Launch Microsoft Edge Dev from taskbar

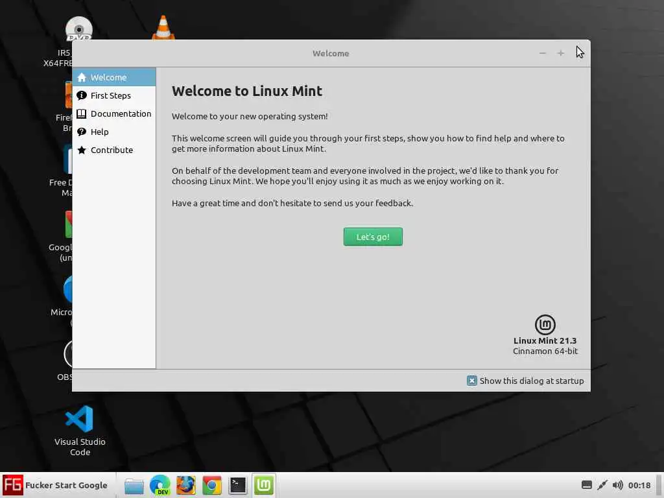click(160, 485)
